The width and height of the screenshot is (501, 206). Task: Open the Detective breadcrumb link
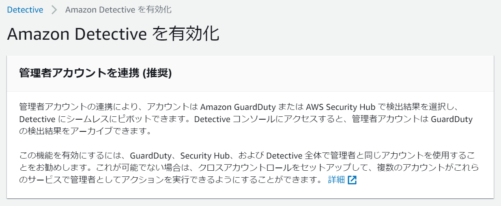(x=25, y=10)
